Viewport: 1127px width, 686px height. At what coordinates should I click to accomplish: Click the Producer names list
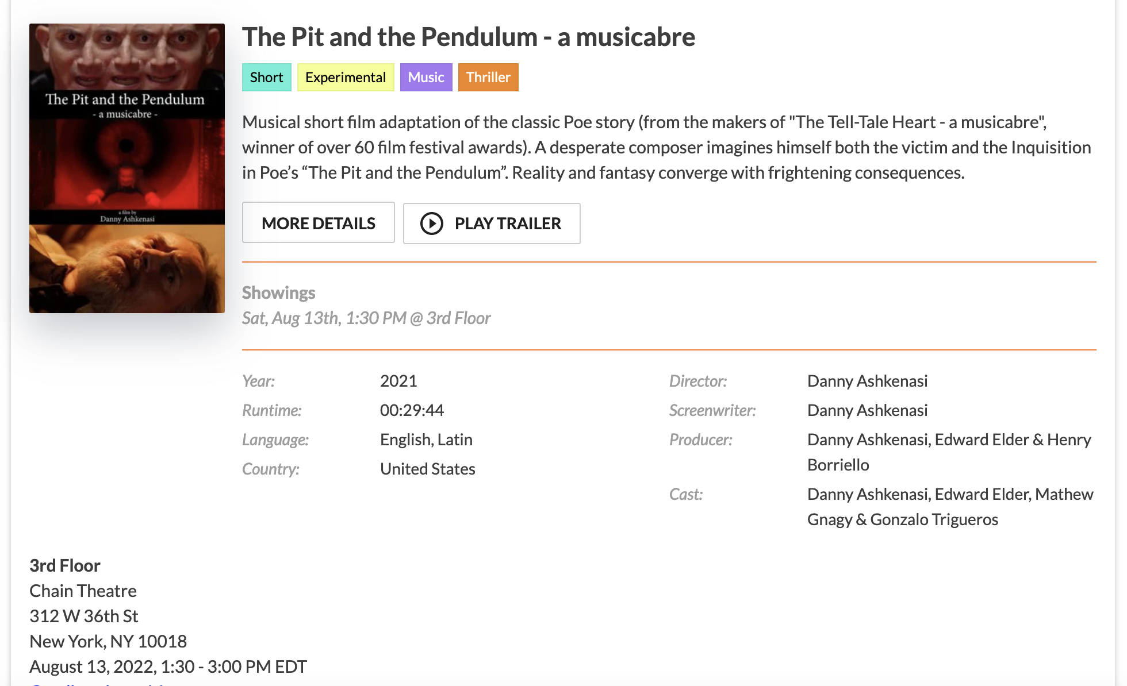[x=949, y=452]
